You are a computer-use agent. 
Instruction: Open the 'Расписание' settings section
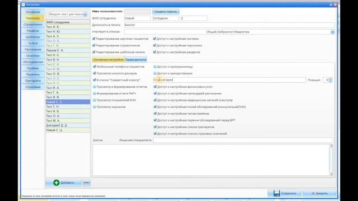click(33, 50)
